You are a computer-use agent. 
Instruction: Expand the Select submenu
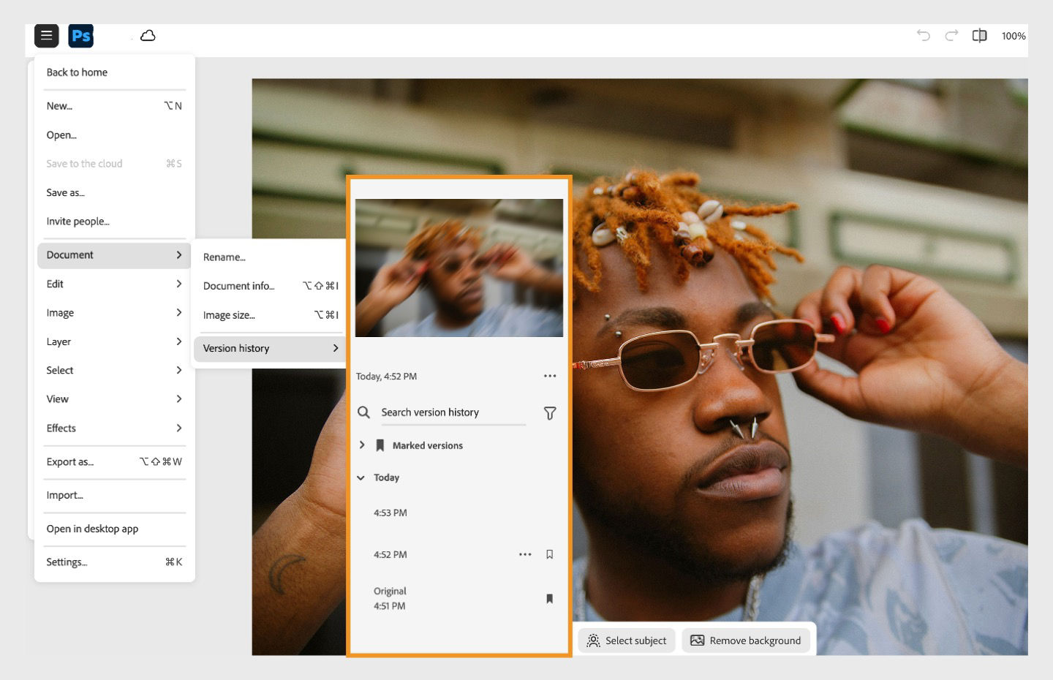click(x=115, y=371)
